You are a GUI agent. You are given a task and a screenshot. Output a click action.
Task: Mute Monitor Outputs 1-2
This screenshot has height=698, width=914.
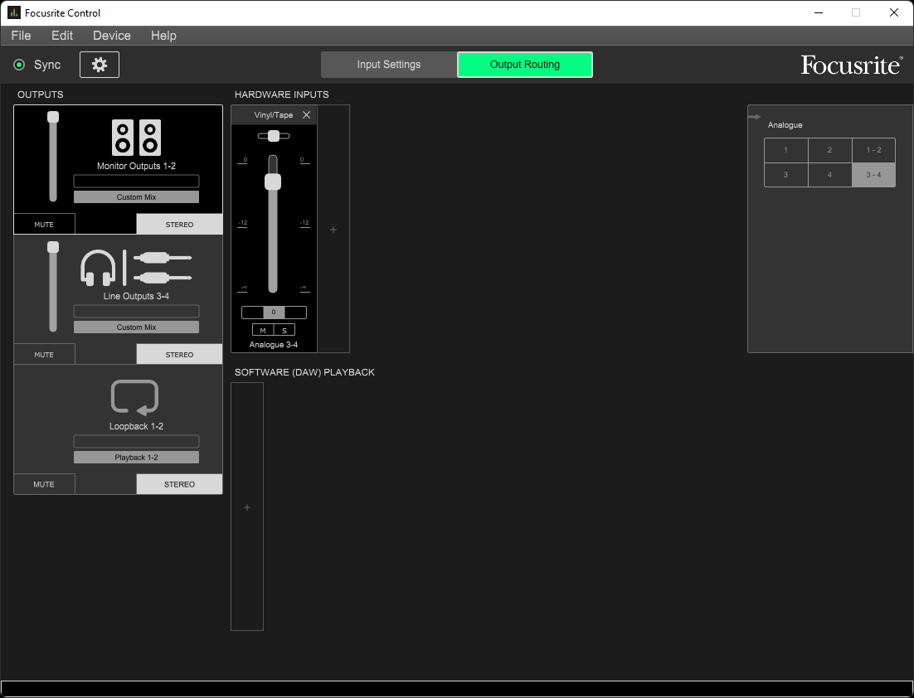pos(44,225)
